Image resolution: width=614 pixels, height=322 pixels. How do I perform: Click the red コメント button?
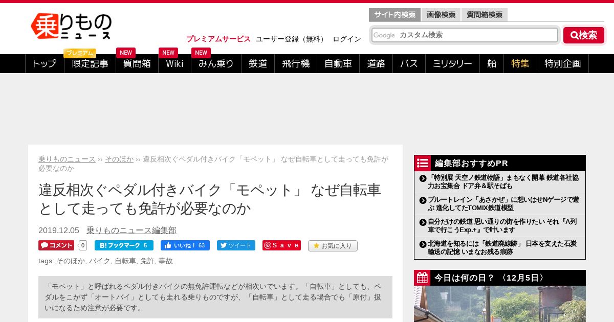[56, 245]
